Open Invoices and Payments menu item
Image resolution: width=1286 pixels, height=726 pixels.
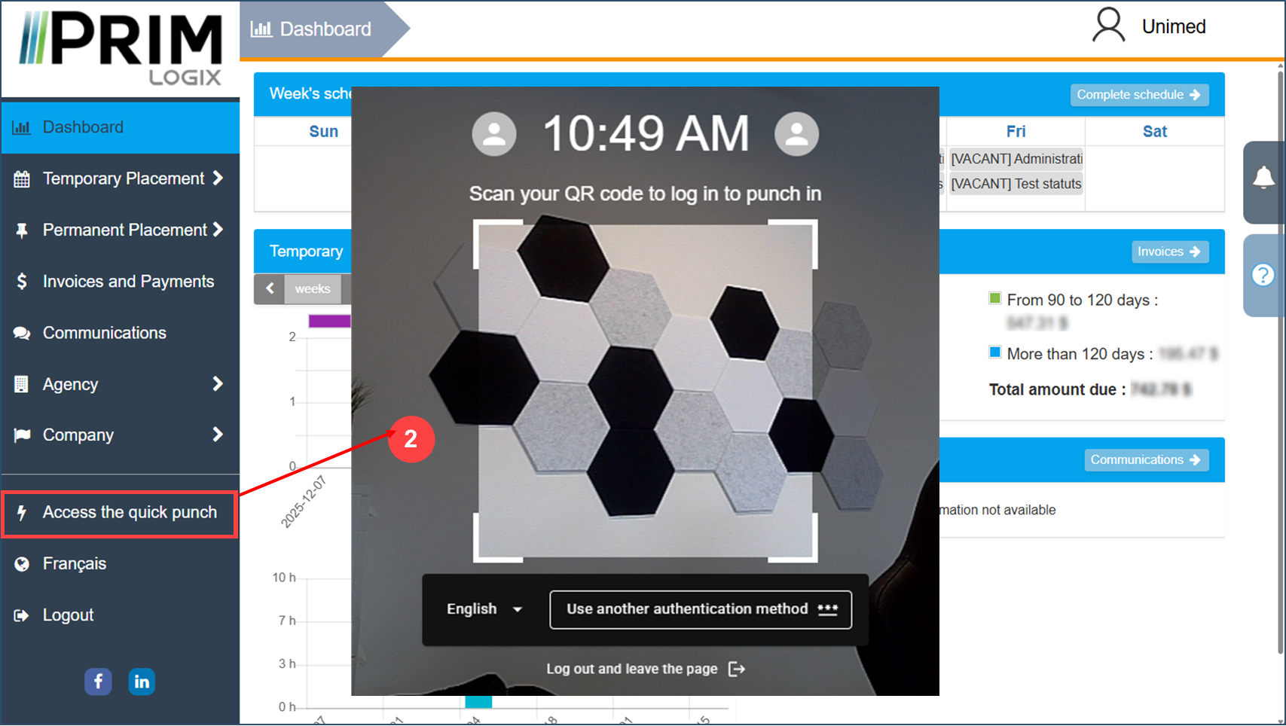tap(128, 282)
